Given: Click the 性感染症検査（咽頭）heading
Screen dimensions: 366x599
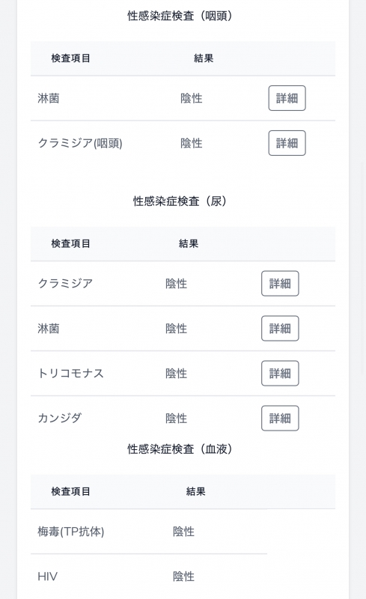Looking at the screenshot, I should coord(180,16).
